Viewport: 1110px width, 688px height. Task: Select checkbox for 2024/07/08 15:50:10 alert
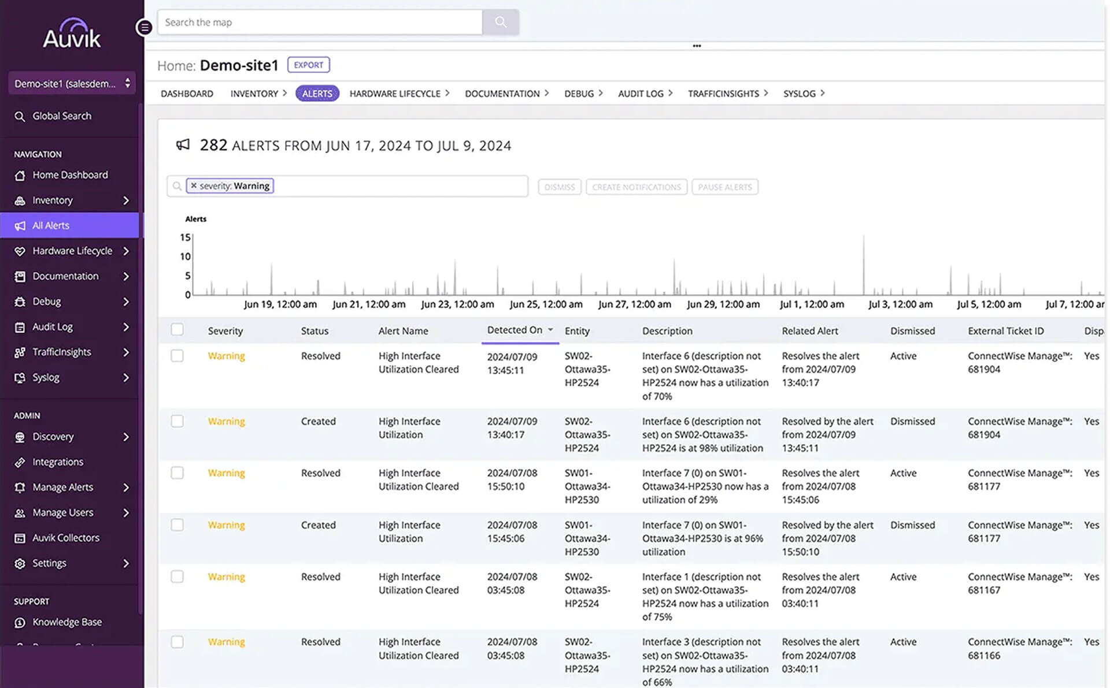tap(177, 473)
